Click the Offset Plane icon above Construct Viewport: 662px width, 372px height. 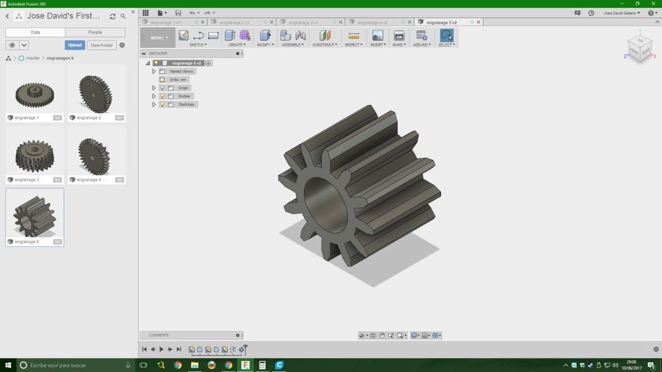(x=325, y=36)
